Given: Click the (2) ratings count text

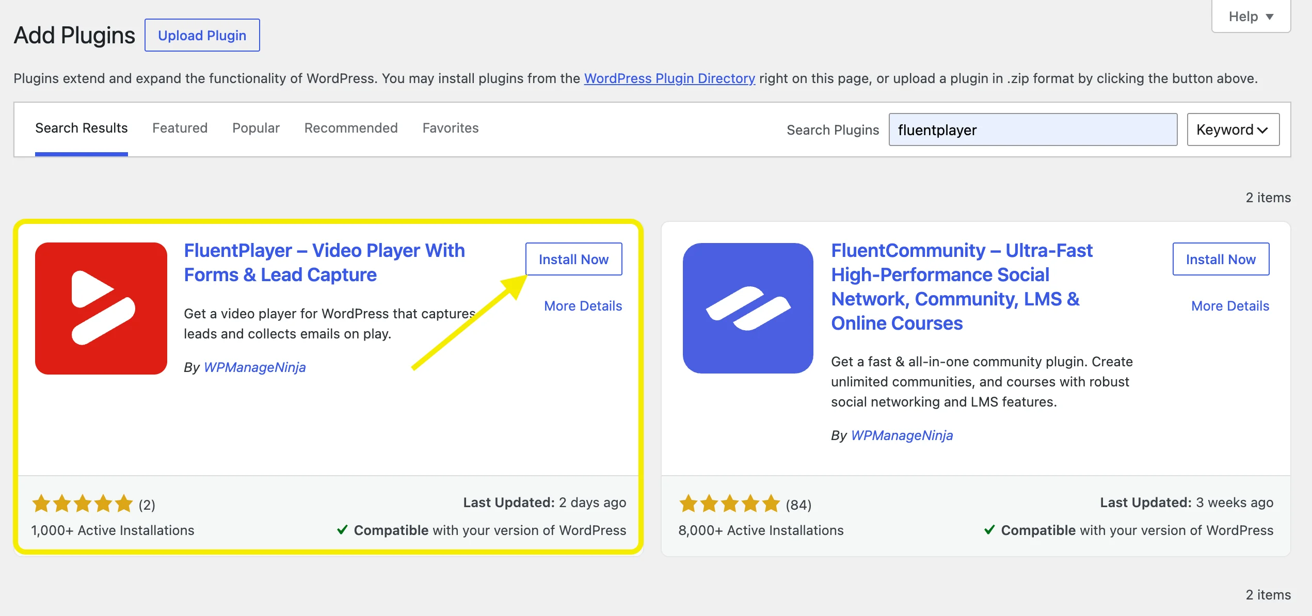Looking at the screenshot, I should pos(147,505).
